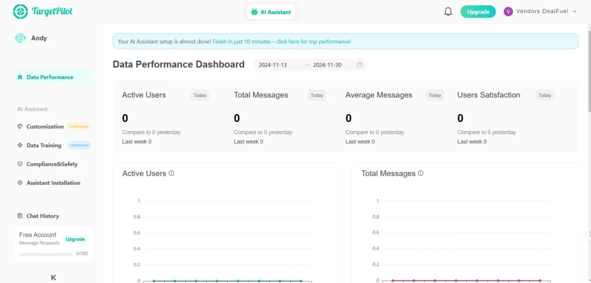Click the Active Users chart info icon
Viewport: 591px width, 283px height.
pyautogui.click(x=171, y=173)
